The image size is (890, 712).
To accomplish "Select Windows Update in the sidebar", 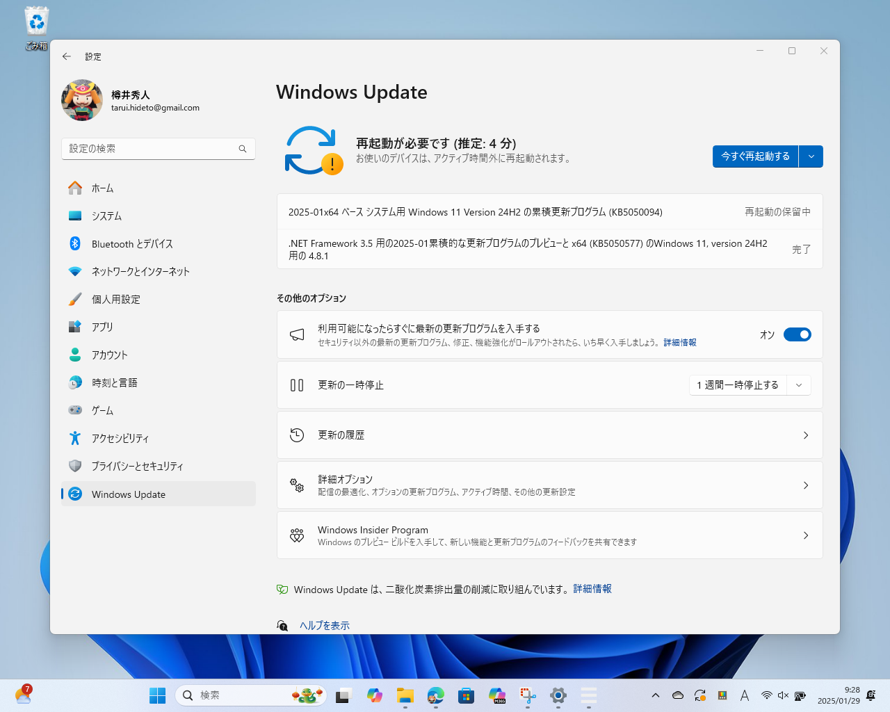I will pyautogui.click(x=128, y=494).
